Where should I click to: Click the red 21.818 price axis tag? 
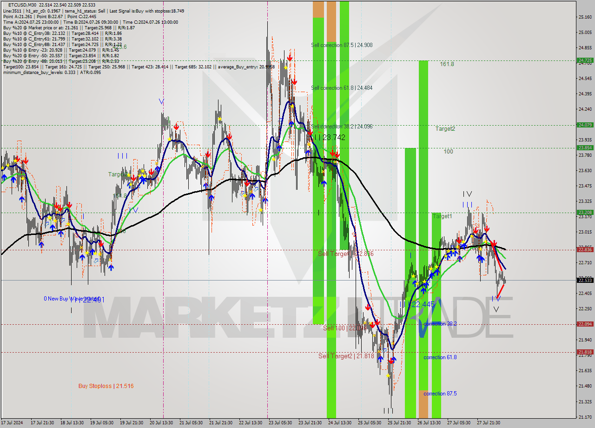(585, 352)
